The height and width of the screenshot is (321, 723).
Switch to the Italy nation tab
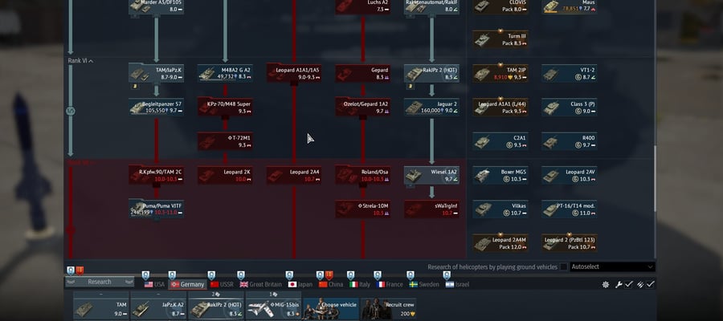pyautogui.click(x=360, y=285)
